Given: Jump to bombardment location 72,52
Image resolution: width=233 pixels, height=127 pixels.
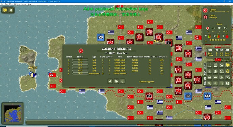Looking at the screenshot, I should [80, 73].
